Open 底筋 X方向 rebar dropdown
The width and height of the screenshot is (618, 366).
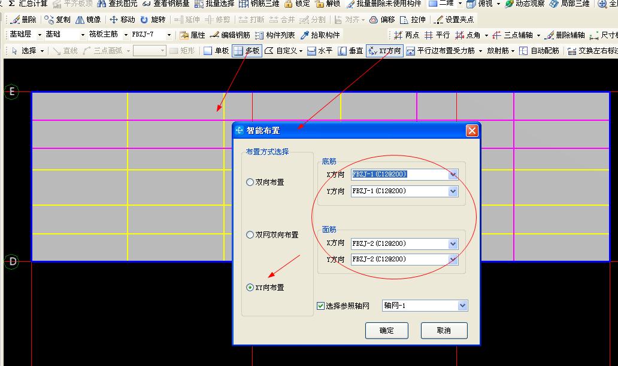[453, 175]
